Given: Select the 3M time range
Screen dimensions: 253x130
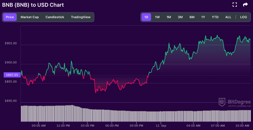Looking at the screenshot, I should pos(180,17).
